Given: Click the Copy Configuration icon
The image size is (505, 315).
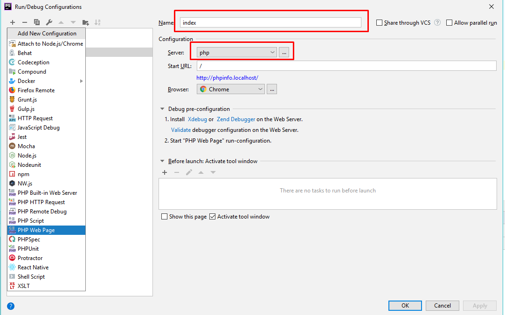Looking at the screenshot, I should 37,22.
